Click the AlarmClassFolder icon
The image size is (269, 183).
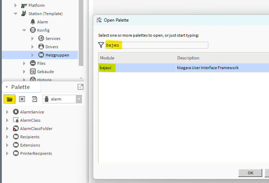[x=16, y=128]
